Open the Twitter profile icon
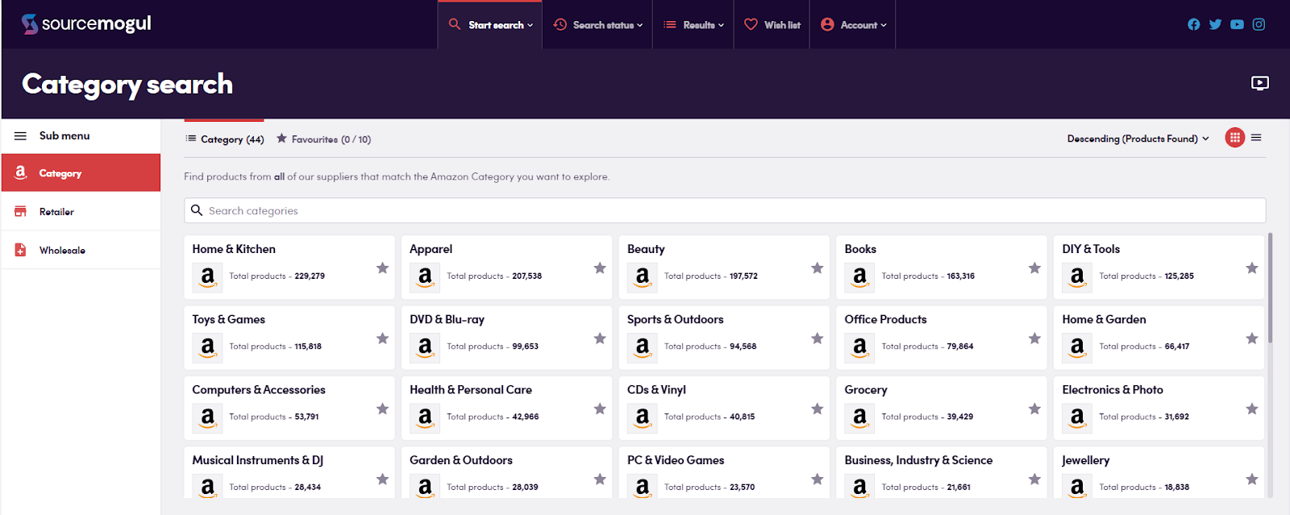Image resolution: width=1290 pixels, height=515 pixels. click(x=1215, y=24)
